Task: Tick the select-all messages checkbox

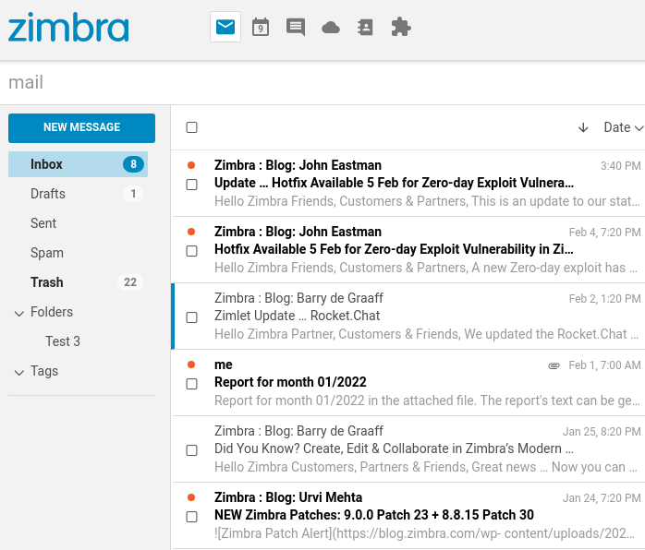Action: point(191,127)
